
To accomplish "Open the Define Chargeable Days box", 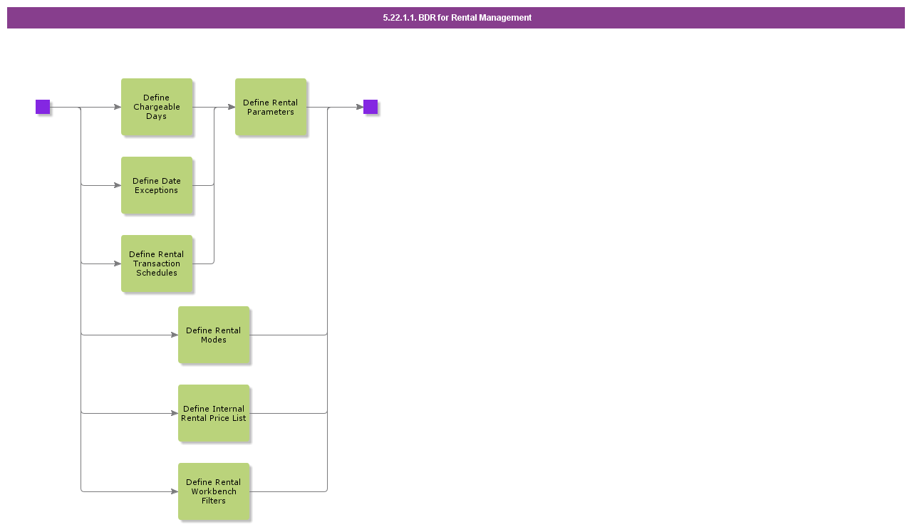I will tap(157, 107).
